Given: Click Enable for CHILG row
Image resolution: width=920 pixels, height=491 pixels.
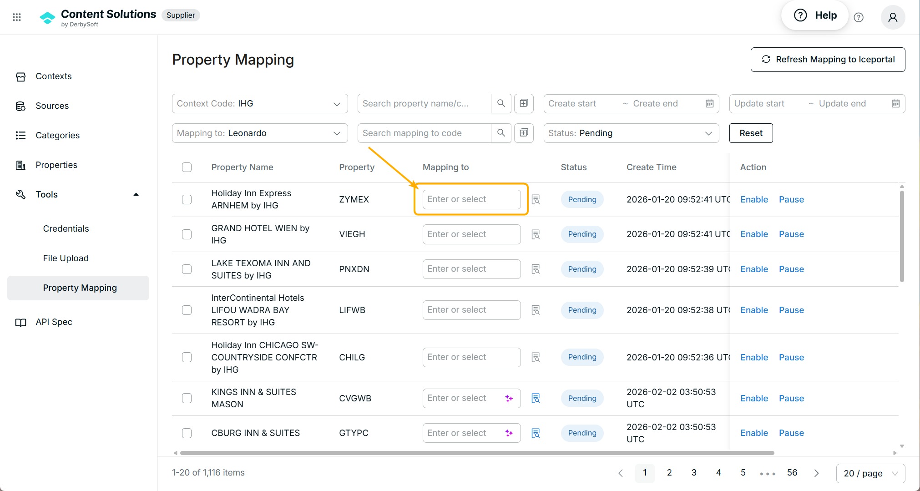Looking at the screenshot, I should 754,357.
